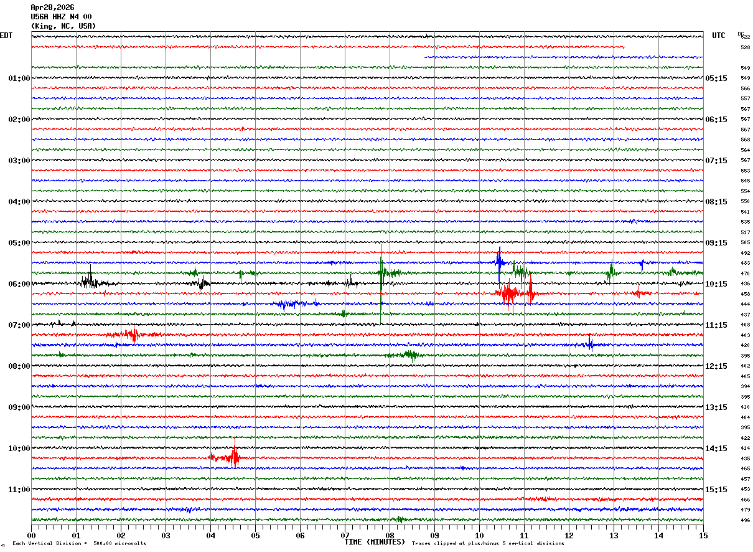
Task: Click the EDT timezone label
Action: pyautogui.click(x=6, y=36)
